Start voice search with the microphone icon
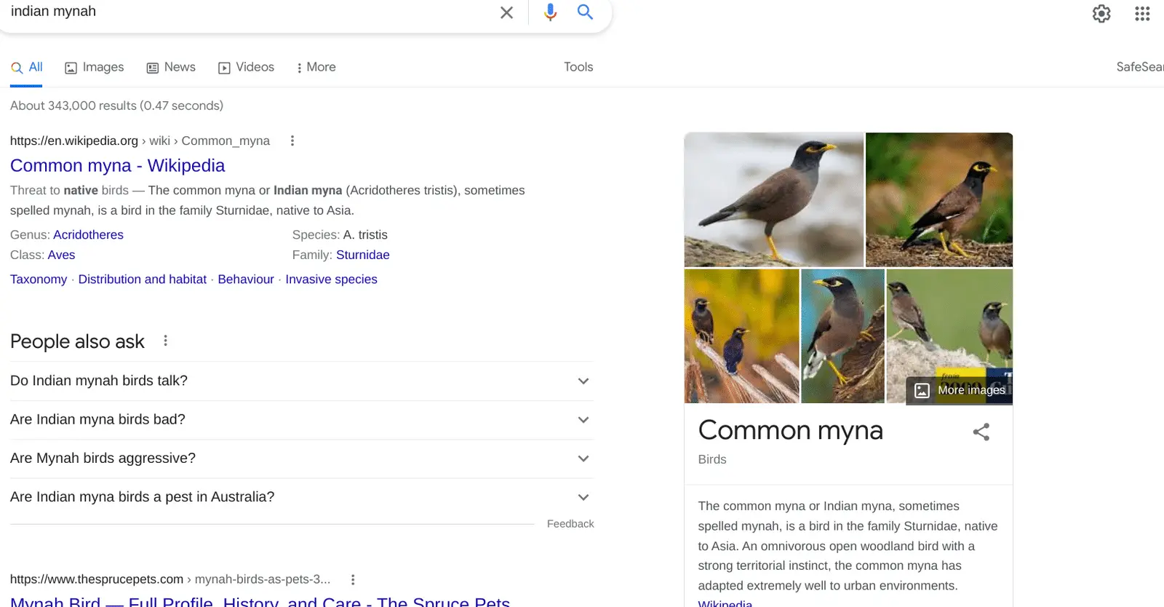This screenshot has height=607, width=1164. pos(550,12)
